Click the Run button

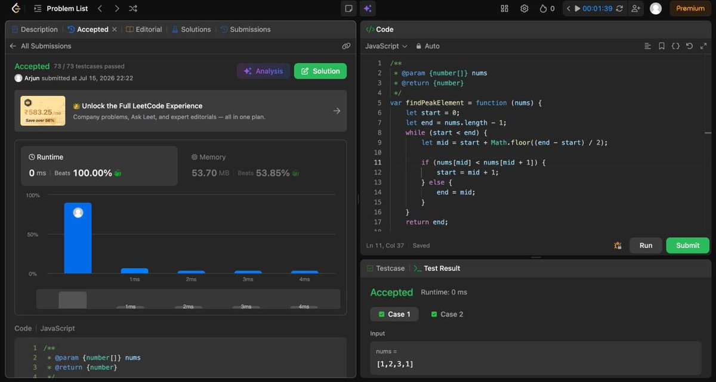(x=646, y=246)
